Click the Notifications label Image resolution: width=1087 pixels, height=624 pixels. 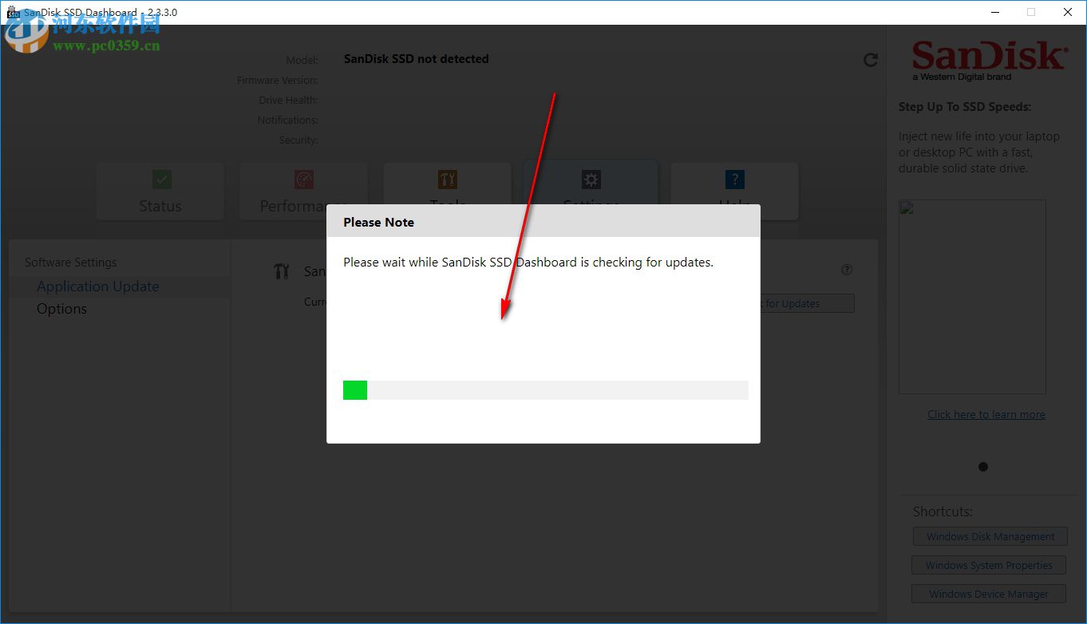tap(287, 120)
